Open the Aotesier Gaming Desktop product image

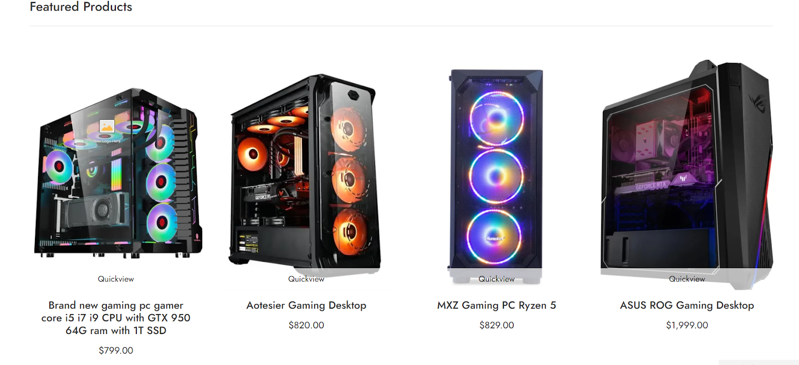coord(305,172)
